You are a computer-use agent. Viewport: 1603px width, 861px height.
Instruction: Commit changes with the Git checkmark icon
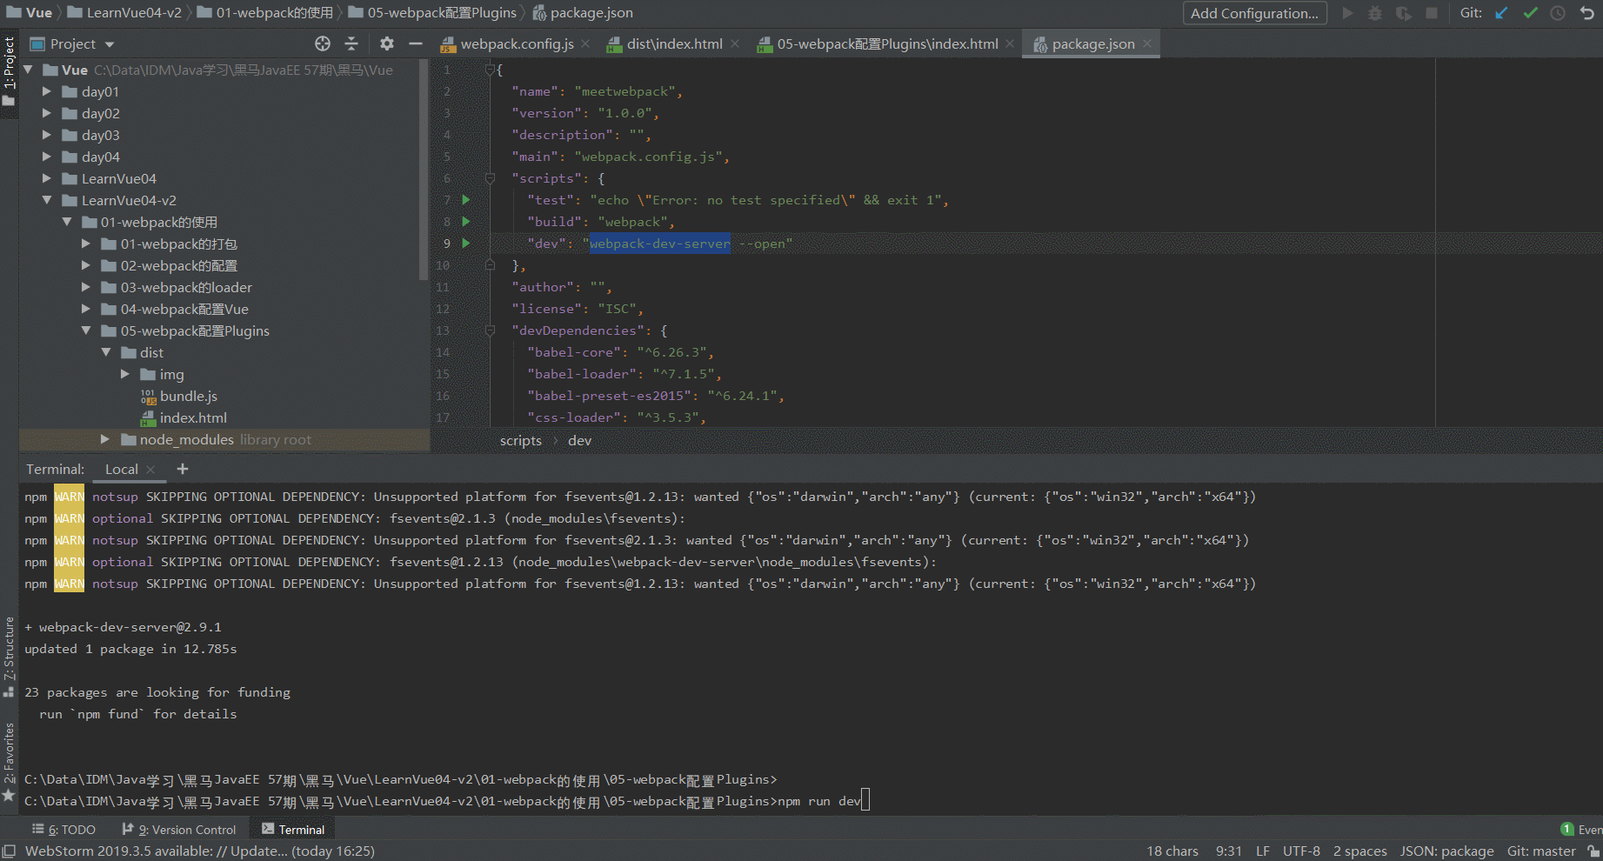1531,13
